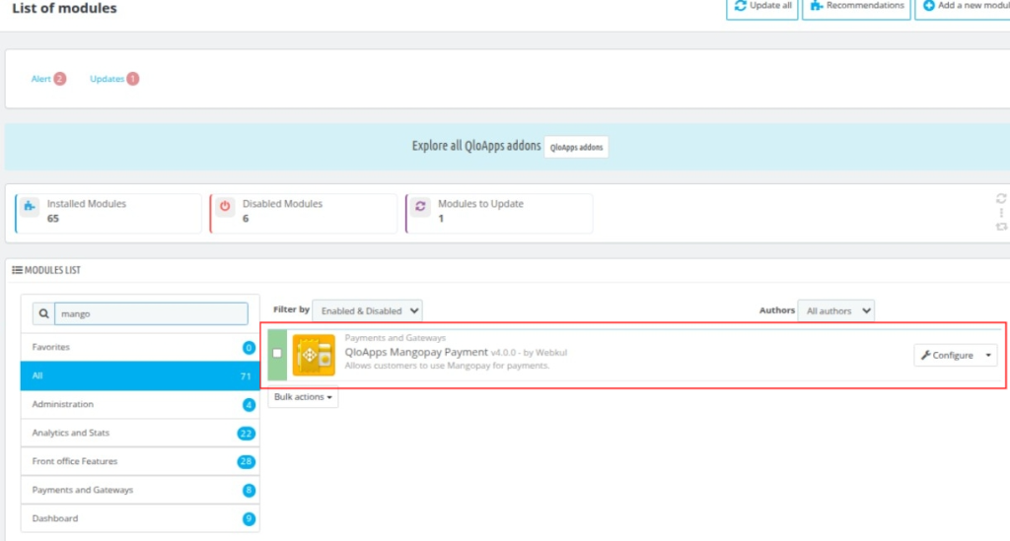This screenshot has width=1010, height=541.
Task: Click the module search field containing mango
Action: coord(151,314)
